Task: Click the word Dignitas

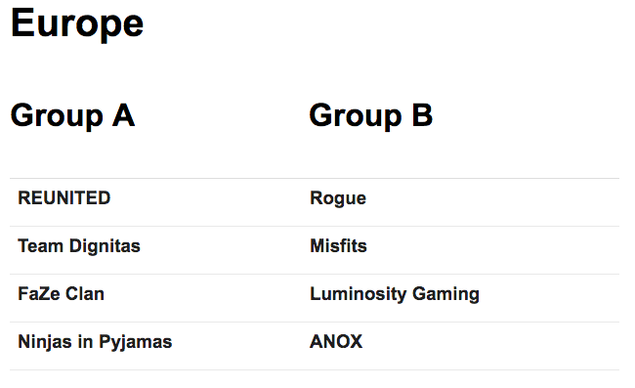Action: (105, 246)
